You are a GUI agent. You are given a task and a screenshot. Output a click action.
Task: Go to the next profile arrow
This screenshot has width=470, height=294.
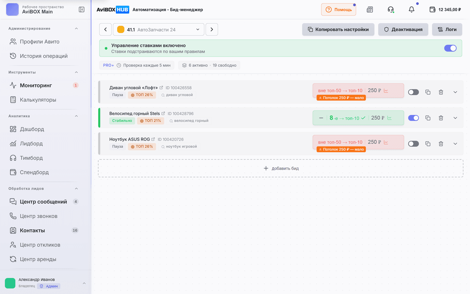[x=212, y=29]
